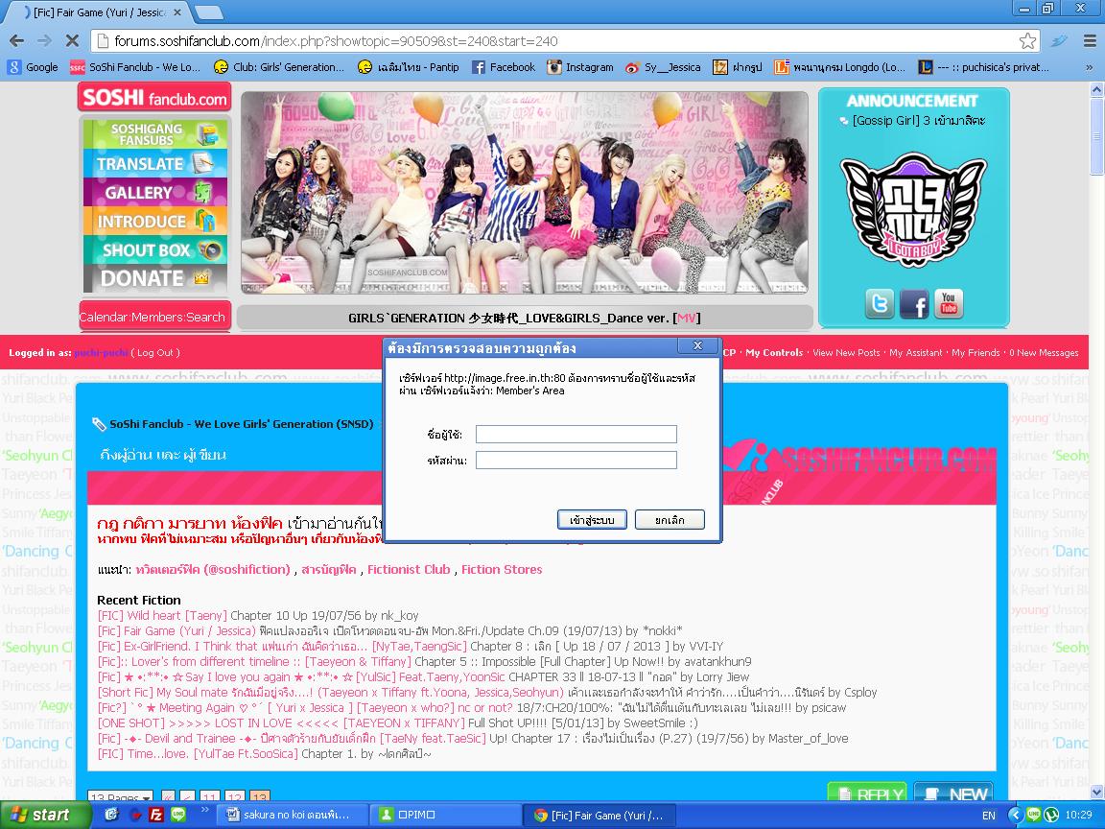This screenshot has width=1105, height=829.
Task: Open a new browser tab
Action: 208,12
